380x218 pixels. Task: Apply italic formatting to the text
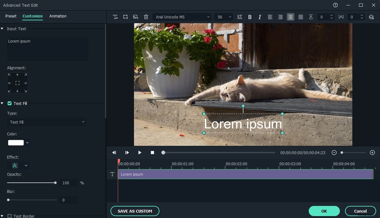260,17
